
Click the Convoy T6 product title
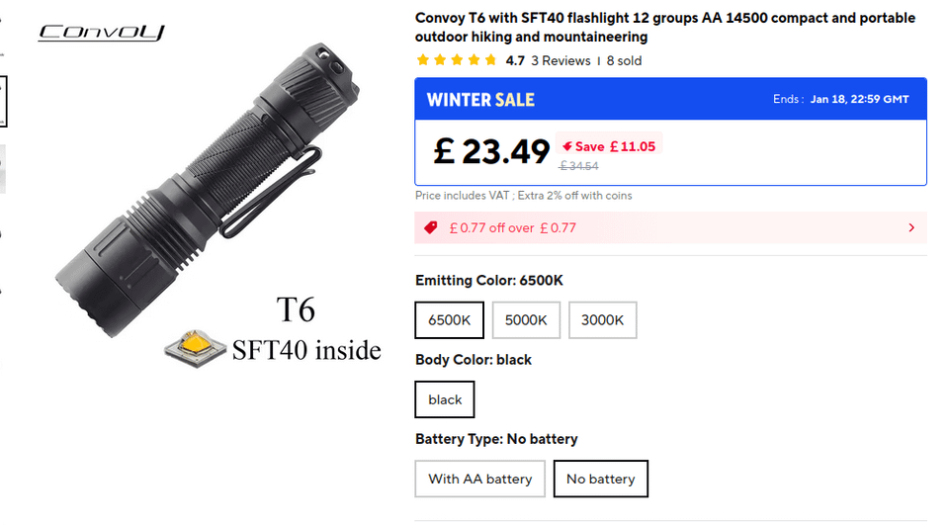[664, 28]
